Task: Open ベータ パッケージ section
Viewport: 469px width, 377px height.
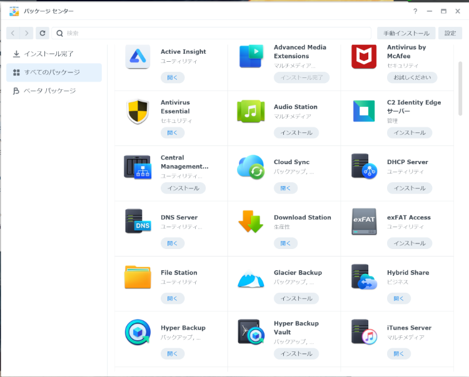Action: 54,91
